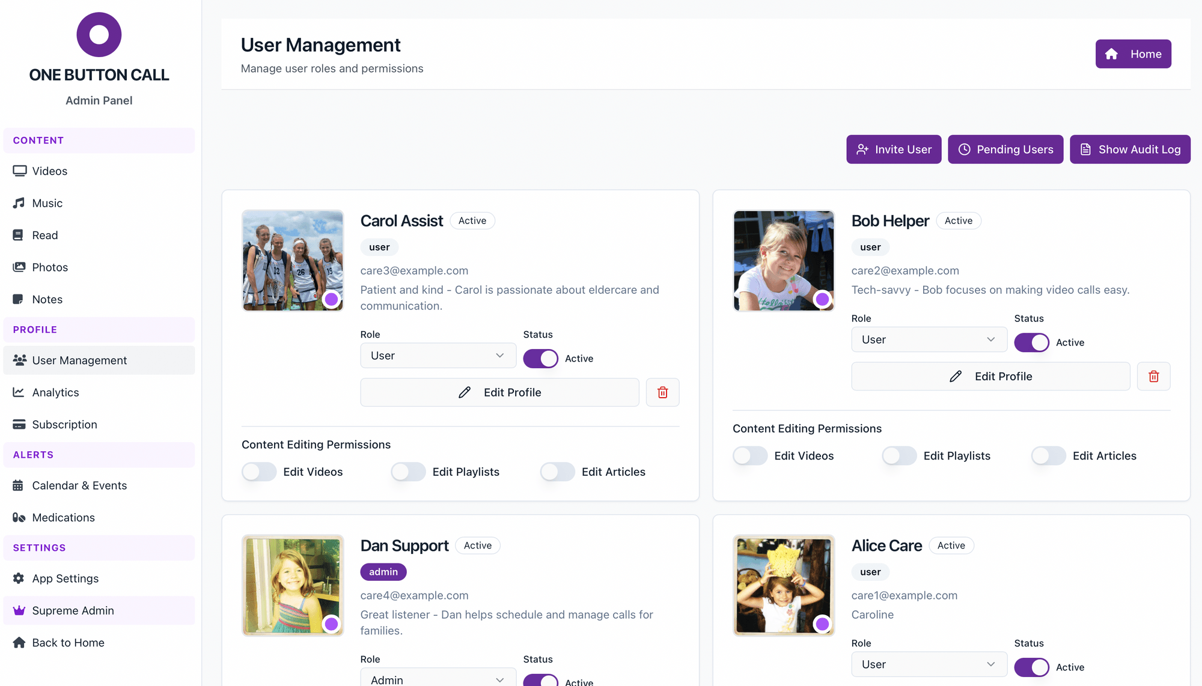Go to Subscription in sidebar
1202x686 pixels.
click(64, 425)
